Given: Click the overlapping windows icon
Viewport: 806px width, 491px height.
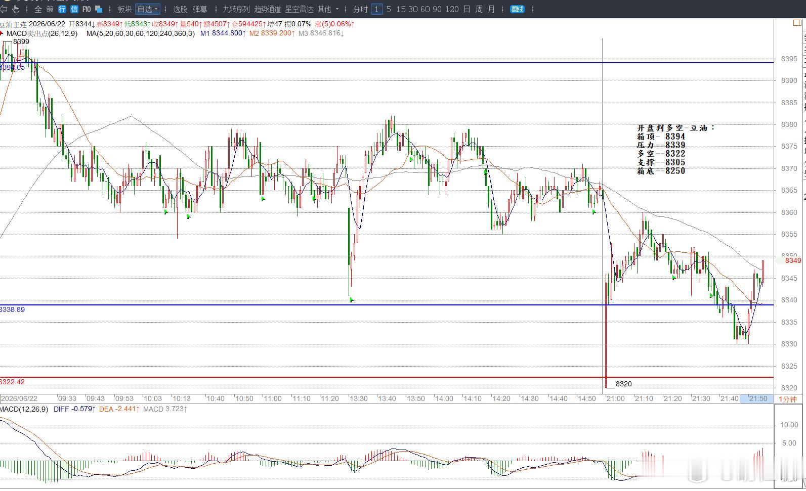Looking at the screenshot, I should (99, 9).
